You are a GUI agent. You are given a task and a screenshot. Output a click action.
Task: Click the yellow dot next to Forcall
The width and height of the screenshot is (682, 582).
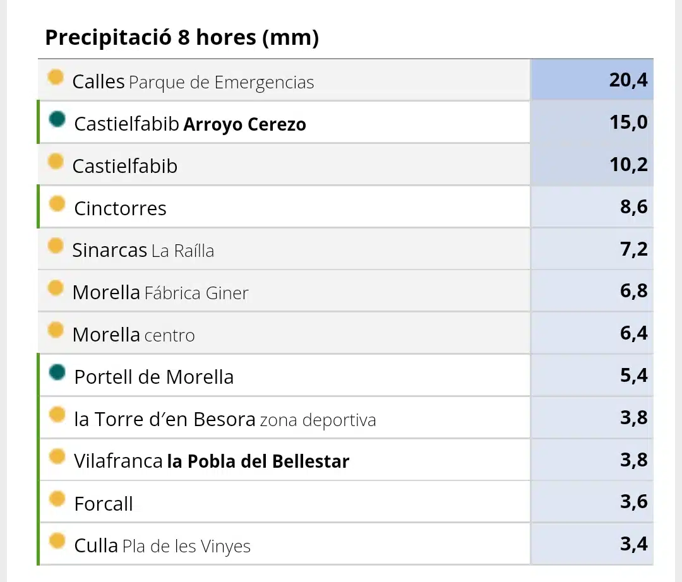57,499
